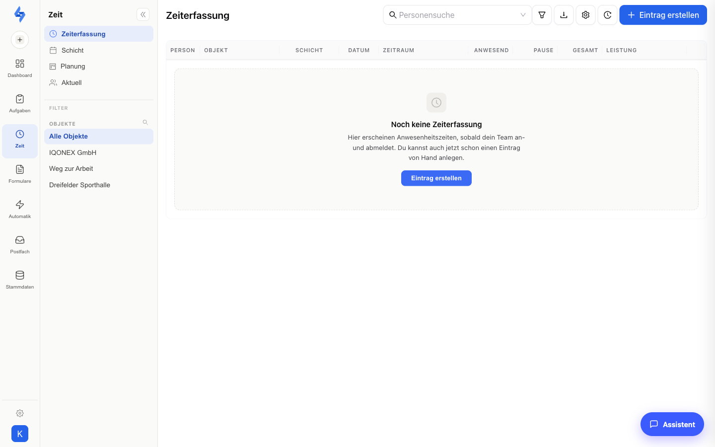Click the clock icon in the empty state
This screenshot has width=715, height=447.
point(436,102)
